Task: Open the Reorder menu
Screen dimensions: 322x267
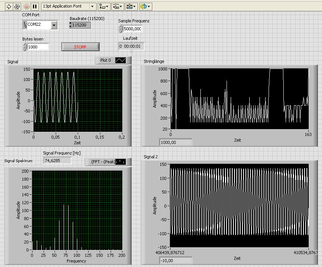Action: click(145, 6)
